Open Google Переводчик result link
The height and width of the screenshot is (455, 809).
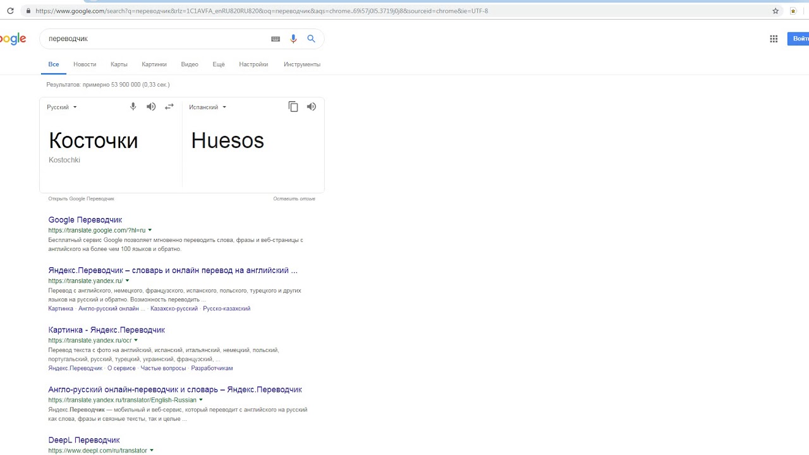click(85, 220)
